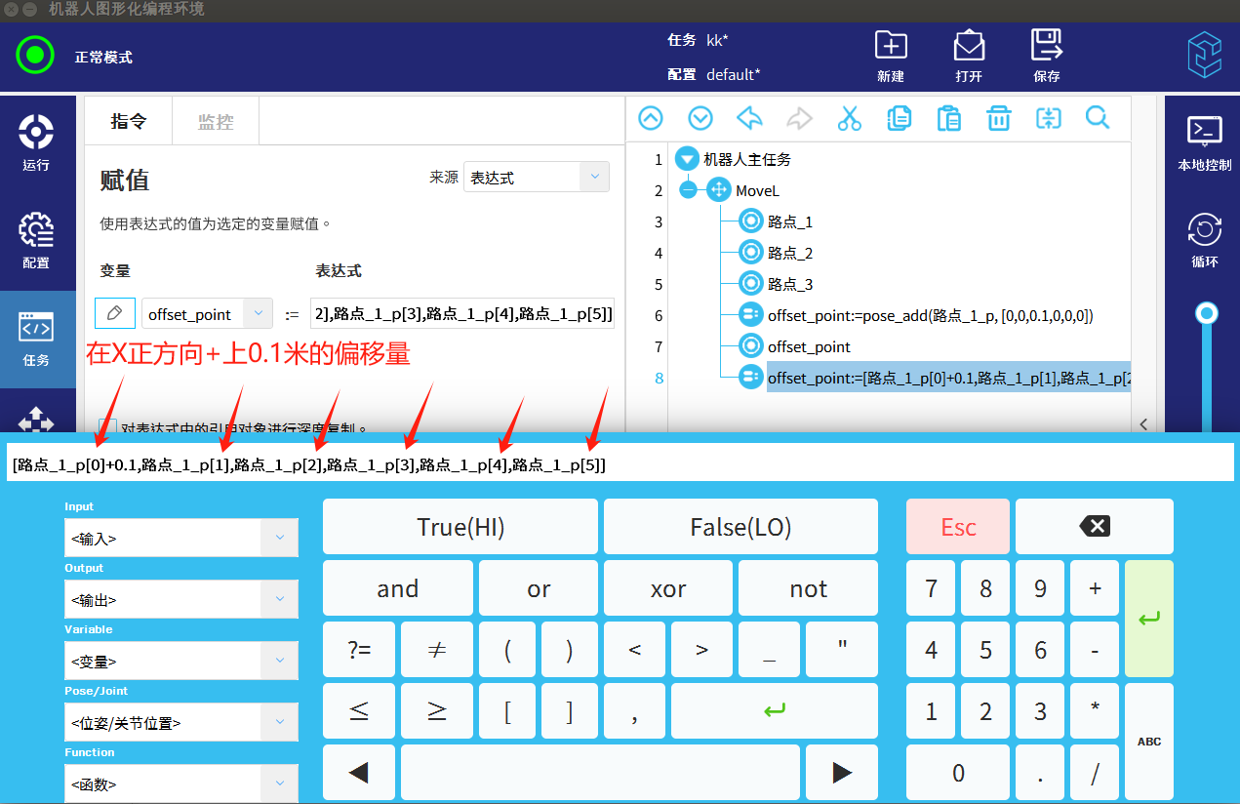Select the 运行 sidebar item
Image resolution: width=1240 pixels, height=804 pixels.
pos(36,142)
